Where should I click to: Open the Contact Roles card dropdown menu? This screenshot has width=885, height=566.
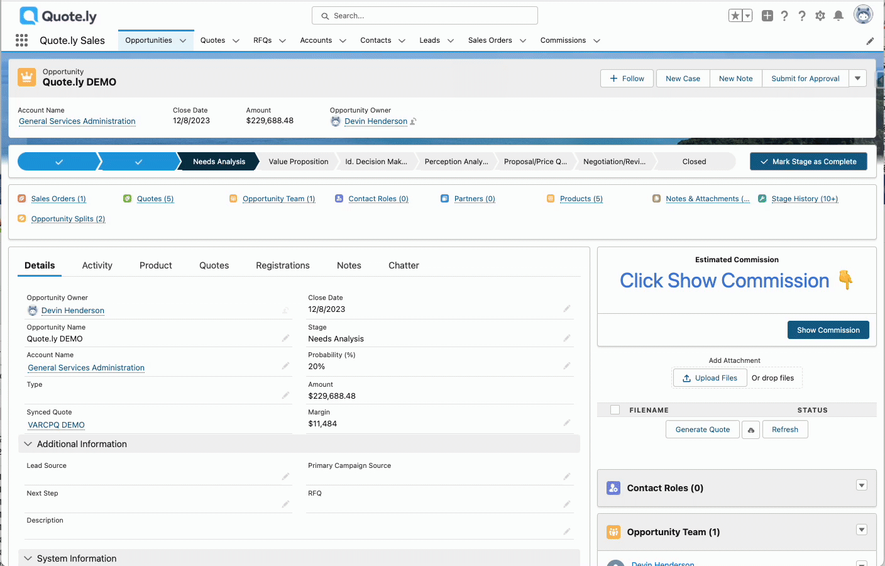point(862,486)
